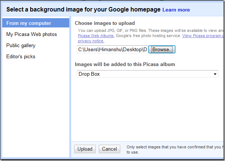This screenshot has width=225, height=161.
Task: Click the Upload button
Action: 85,149
